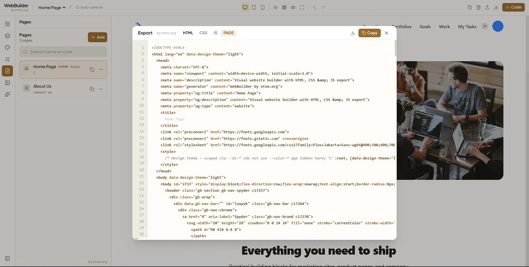Redo the last change
This screenshot has height=267, width=529.
(x=323, y=7)
